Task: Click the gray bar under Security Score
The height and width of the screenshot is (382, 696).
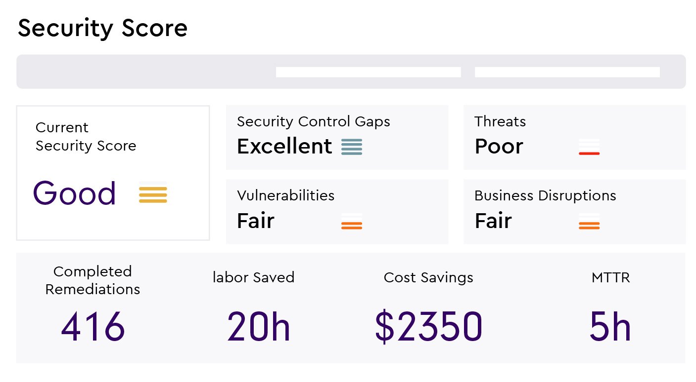Action: tap(143, 72)
